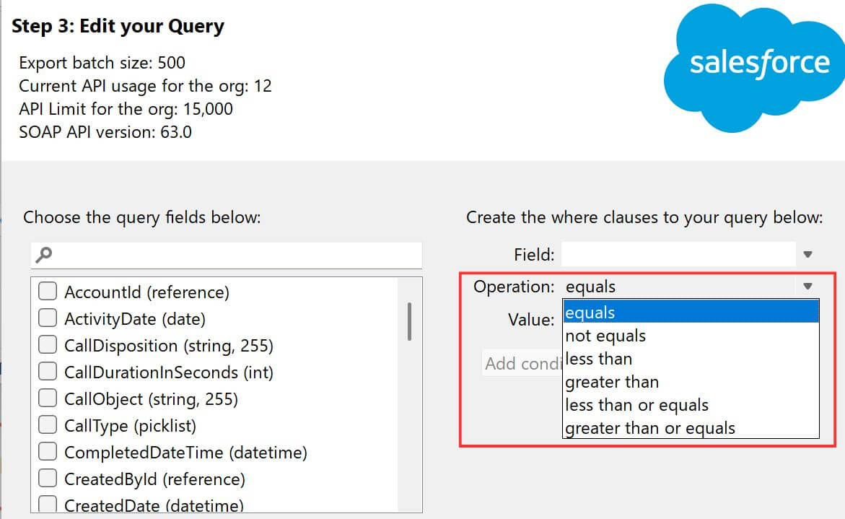Screen dimensions: 845x519
Task: Check the AccountId (reference) field
Action: pyautogui.click(x=46, y=291)
